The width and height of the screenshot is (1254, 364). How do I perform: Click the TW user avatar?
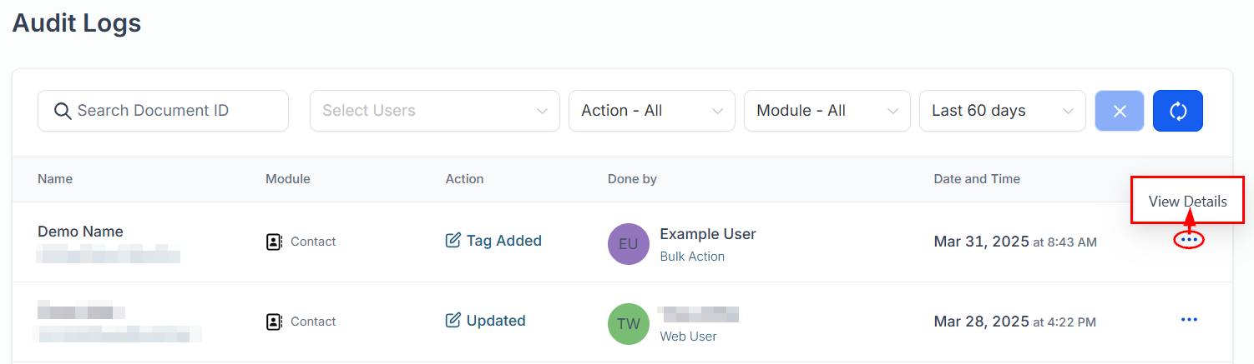(629, 324)
